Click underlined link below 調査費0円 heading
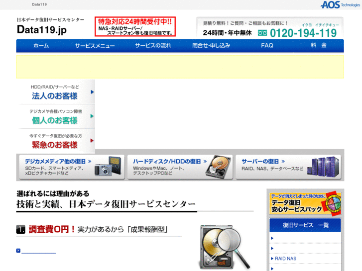 pyautogui.click(x=38, y=251)
